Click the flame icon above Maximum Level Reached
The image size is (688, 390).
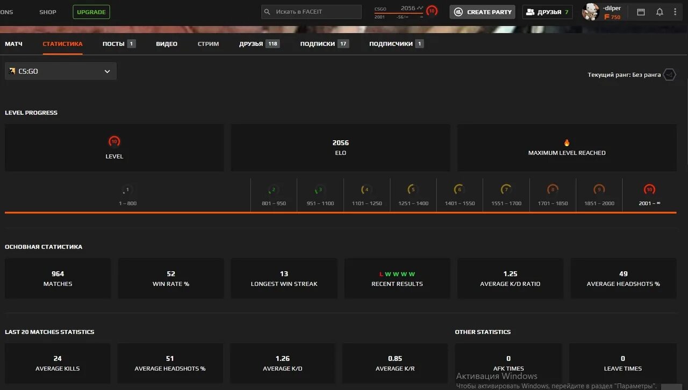(x=567, y=143)
